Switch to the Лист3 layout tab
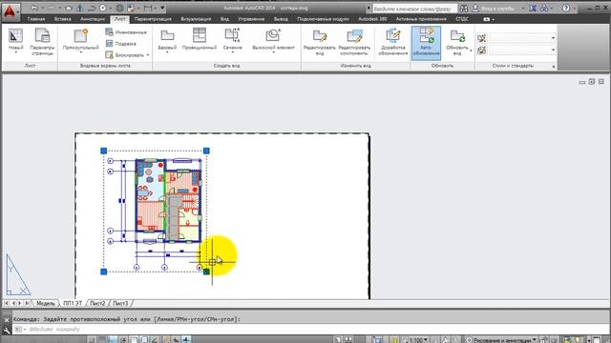 (120, 303)
